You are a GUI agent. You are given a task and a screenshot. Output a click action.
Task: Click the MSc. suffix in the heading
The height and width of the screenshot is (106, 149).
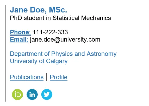(x=58, y=10)
